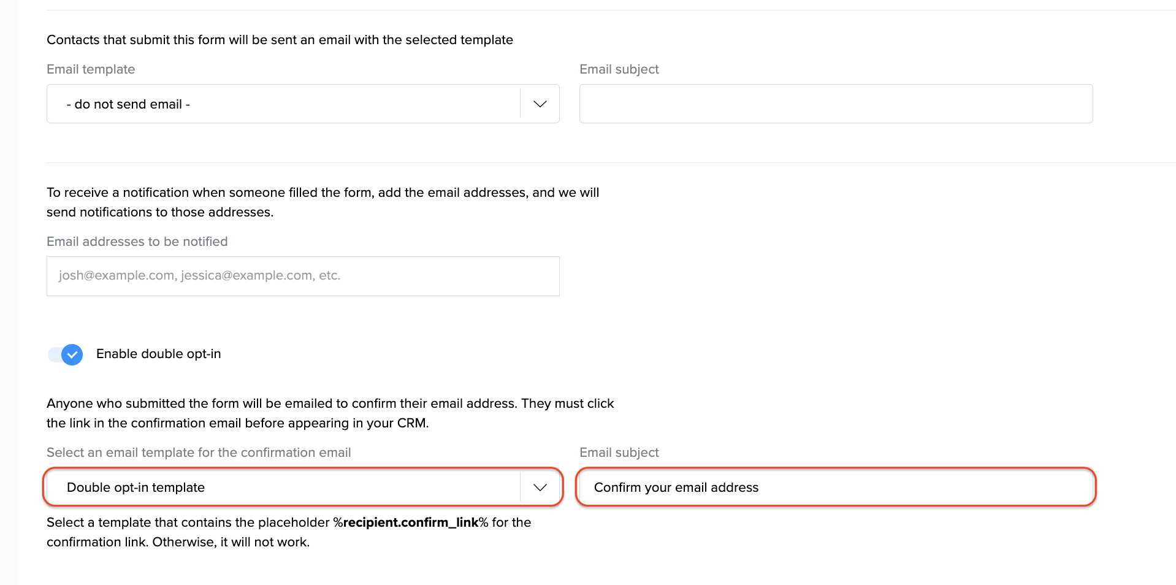
Task: Open the 'Double opt-in template' confirmation template selector
Action: pos(283,487)
